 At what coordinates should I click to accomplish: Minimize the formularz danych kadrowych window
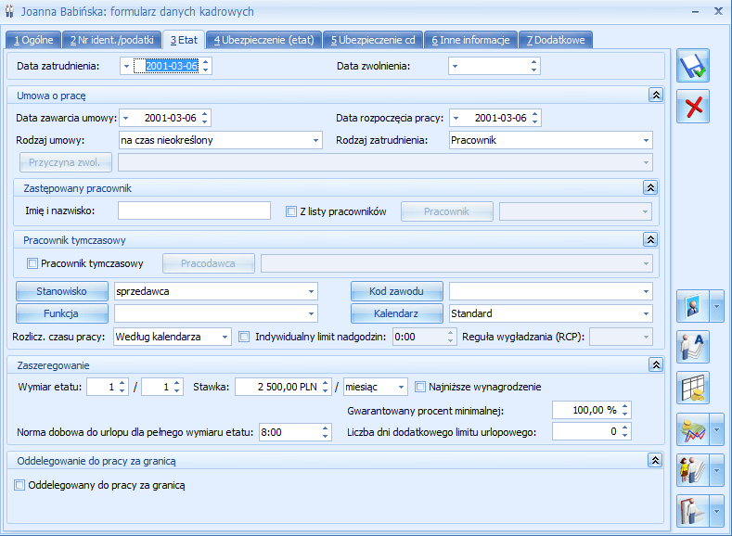tap(696, 12)
